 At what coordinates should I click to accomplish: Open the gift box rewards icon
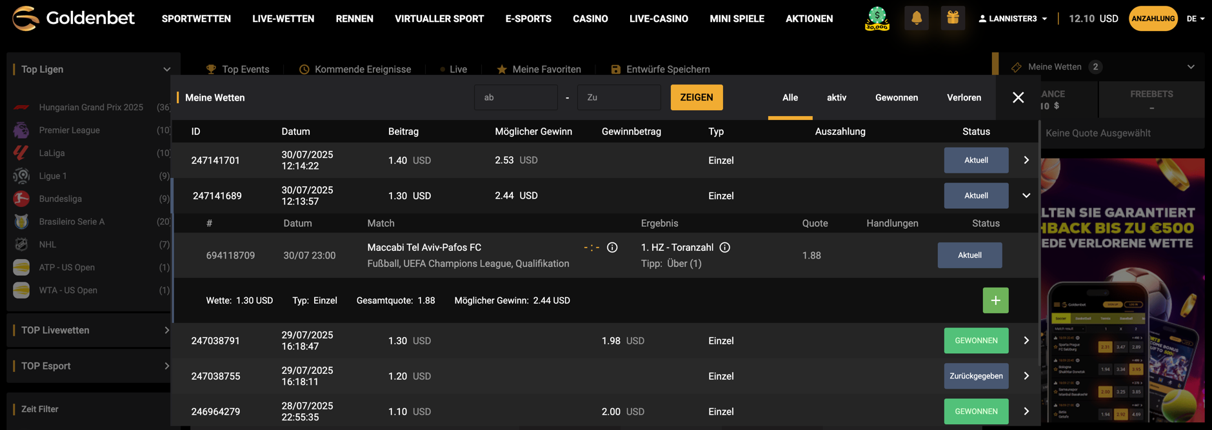[x=952, y=19]
